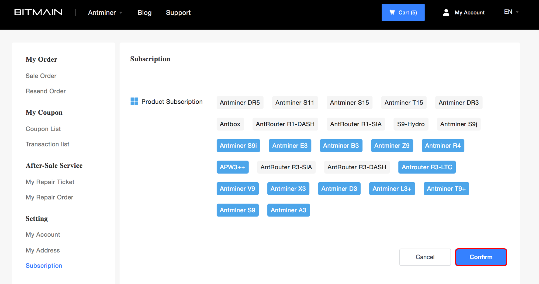This screenshot has height=284, width=539.
Task: Open My Repair Ticket link
Action: pos(50,182)
